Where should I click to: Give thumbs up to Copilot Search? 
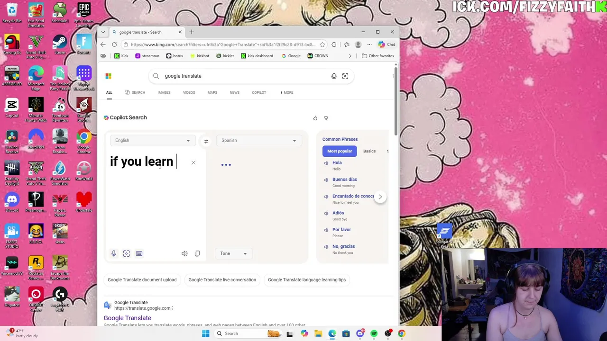tap(315, 118)
